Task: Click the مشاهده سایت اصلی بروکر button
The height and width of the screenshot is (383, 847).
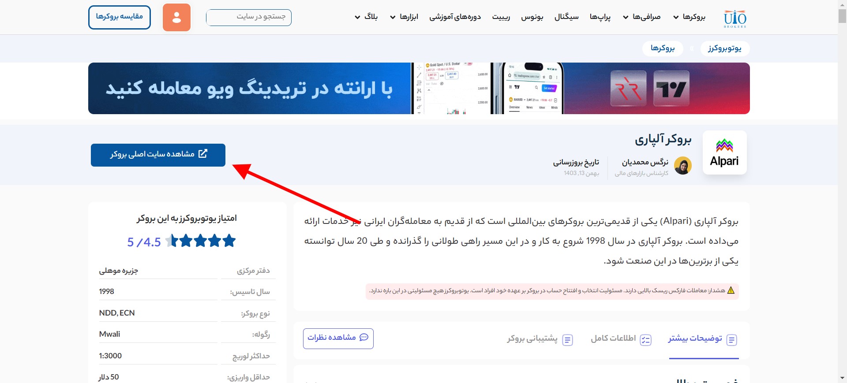Action: pyautogui.click(x=158, y=155)
